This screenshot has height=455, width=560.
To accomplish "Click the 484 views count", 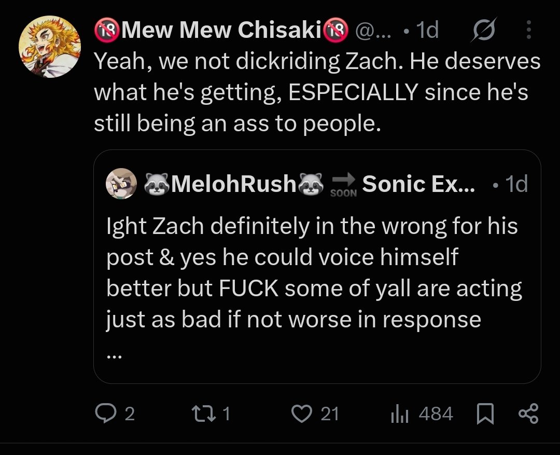I will pyautogui.click(x=436, y=413).
